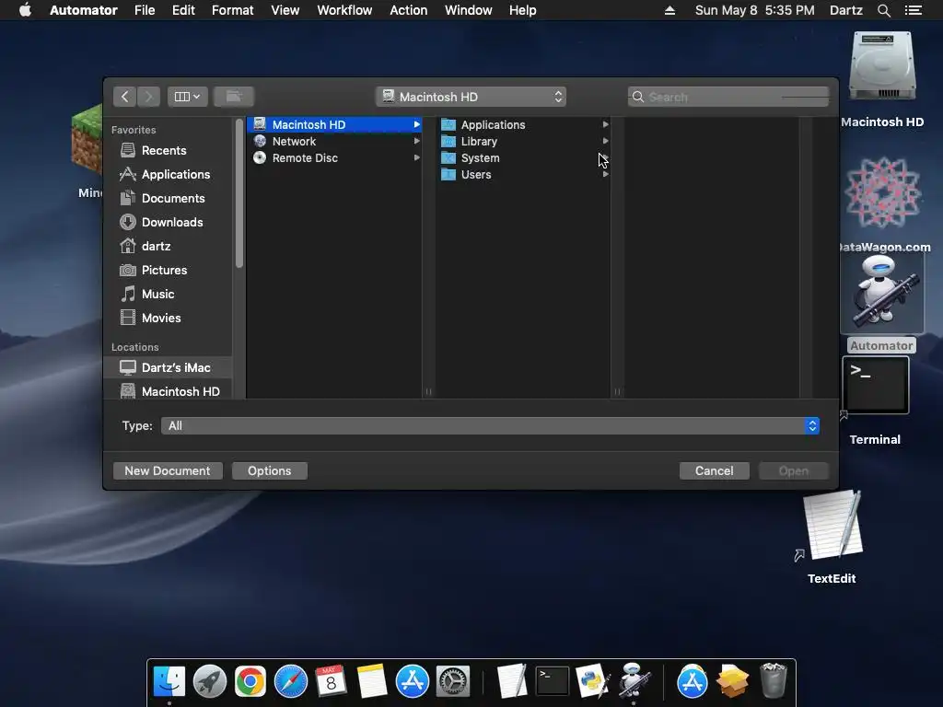This screenshot has width=943, height=707.
Task: Expand the Applications folder arrow
Action: pos(605,124)
